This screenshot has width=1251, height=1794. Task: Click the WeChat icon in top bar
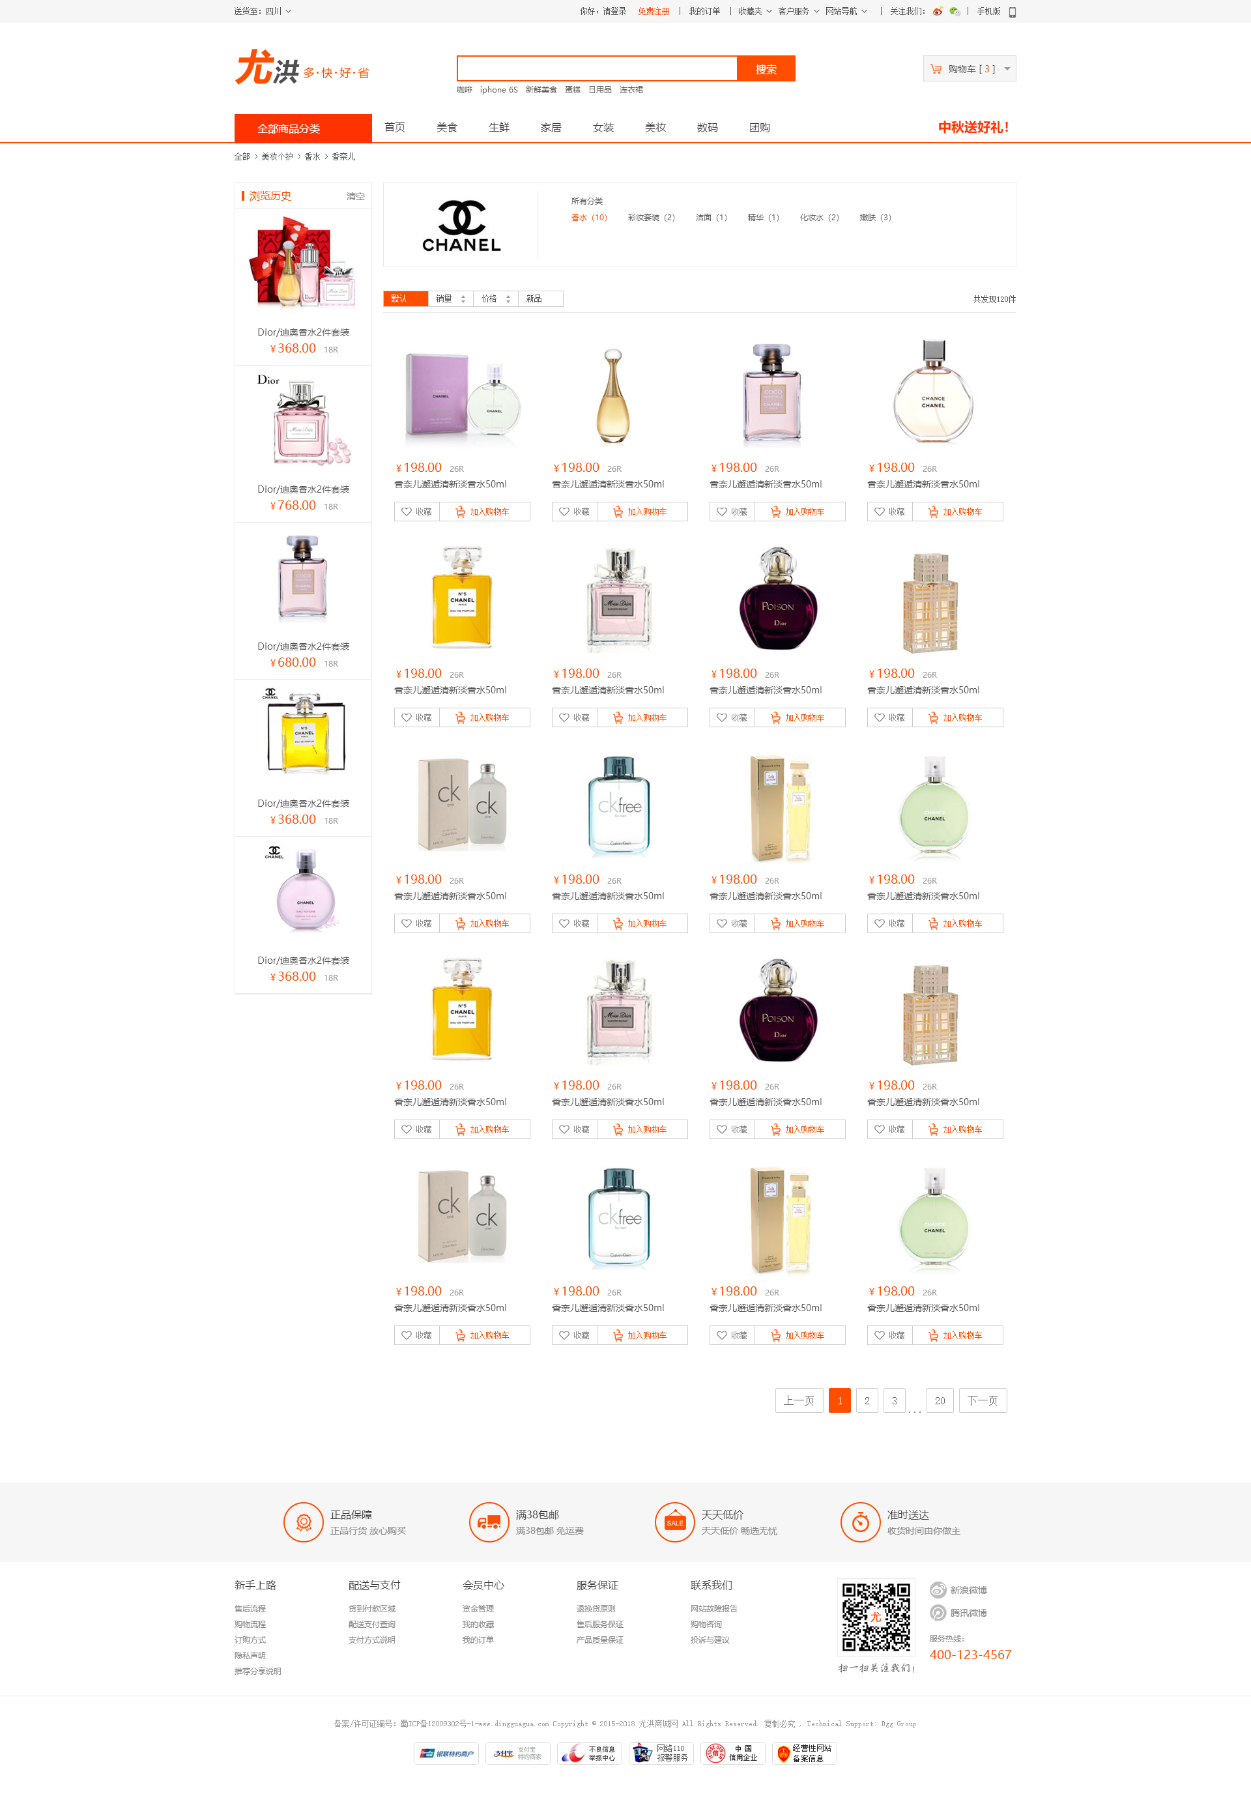coord(954,11)
